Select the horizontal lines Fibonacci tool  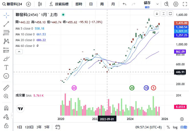coord(6,33)
